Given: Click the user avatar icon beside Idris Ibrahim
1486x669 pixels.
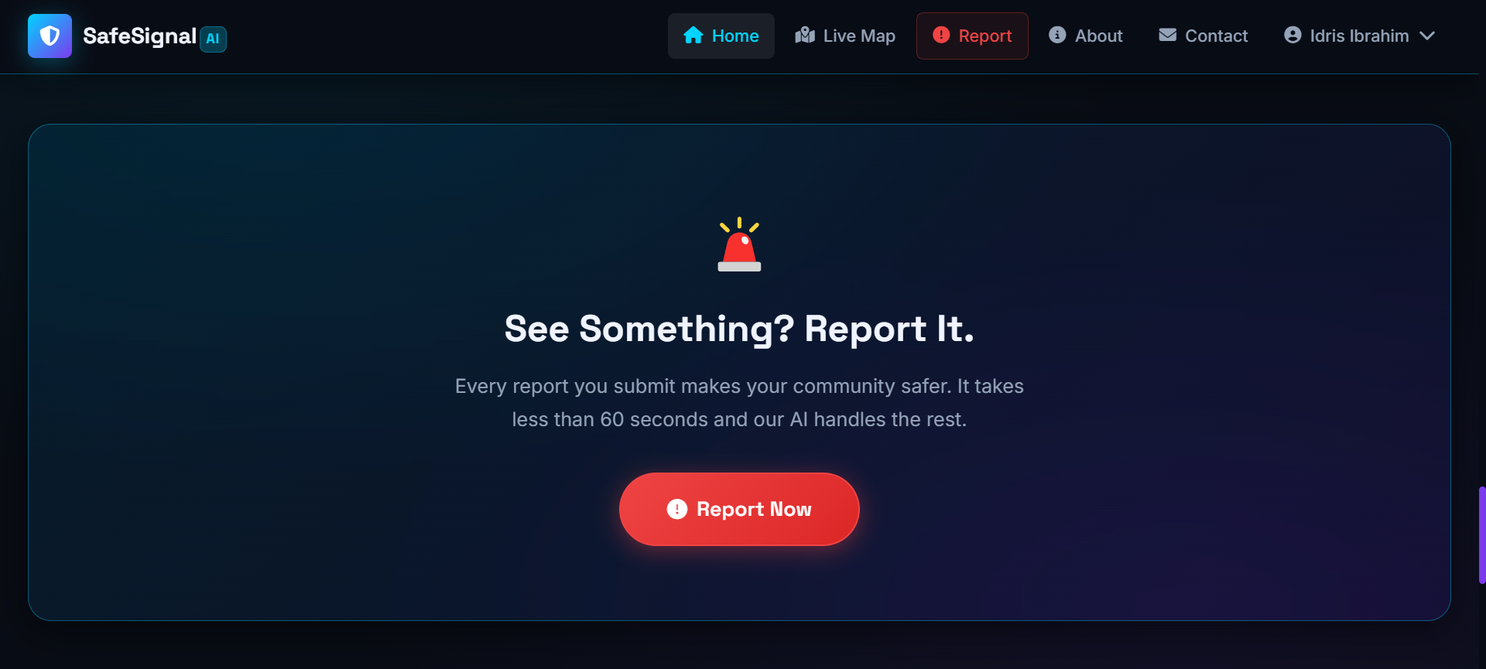Looking at the screenshot, I should point(1293,35).
